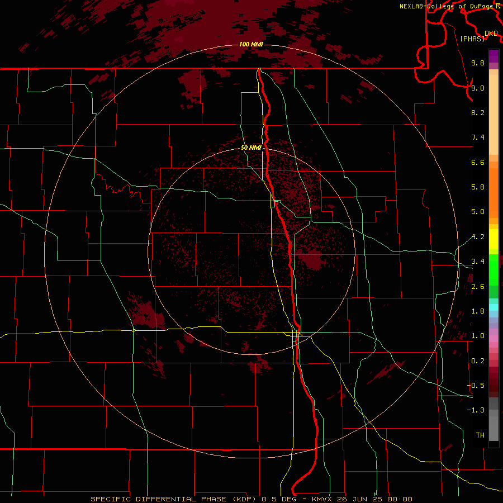503x503 pixels.
Task: Select the 8.2 scale label
Action: pyautogui.click(x=478, y=112)
